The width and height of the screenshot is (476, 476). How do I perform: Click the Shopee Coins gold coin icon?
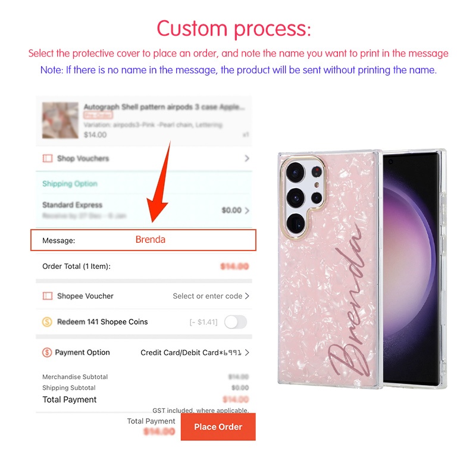[x=47, y=322]
